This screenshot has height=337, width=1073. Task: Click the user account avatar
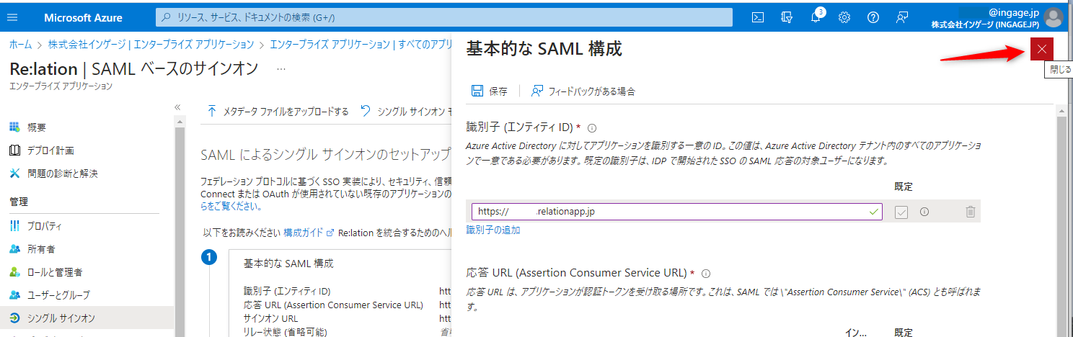[x=1054, y=17]
